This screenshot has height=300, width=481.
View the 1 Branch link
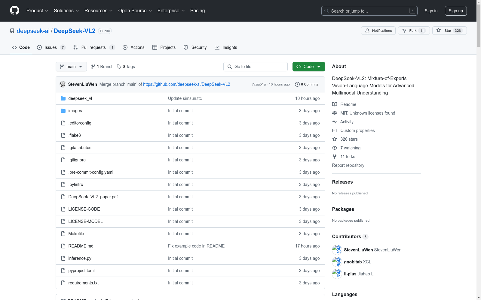click(x=102, y=67)
